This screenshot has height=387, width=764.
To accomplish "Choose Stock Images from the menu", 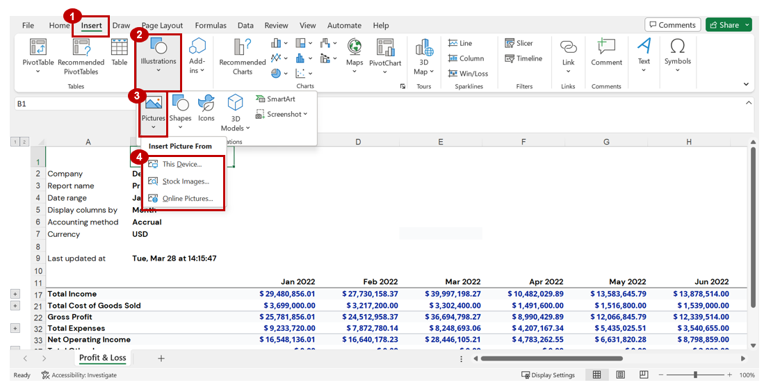I will click(185, 181).
